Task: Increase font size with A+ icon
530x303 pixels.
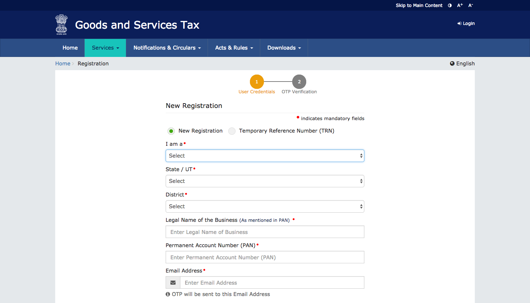Action: [x=460, y=6]
